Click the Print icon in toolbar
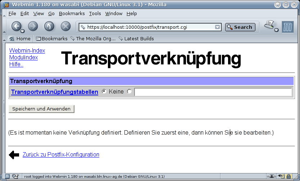The width and height of the screenshot is (300, 181). [x=269, y=25]
